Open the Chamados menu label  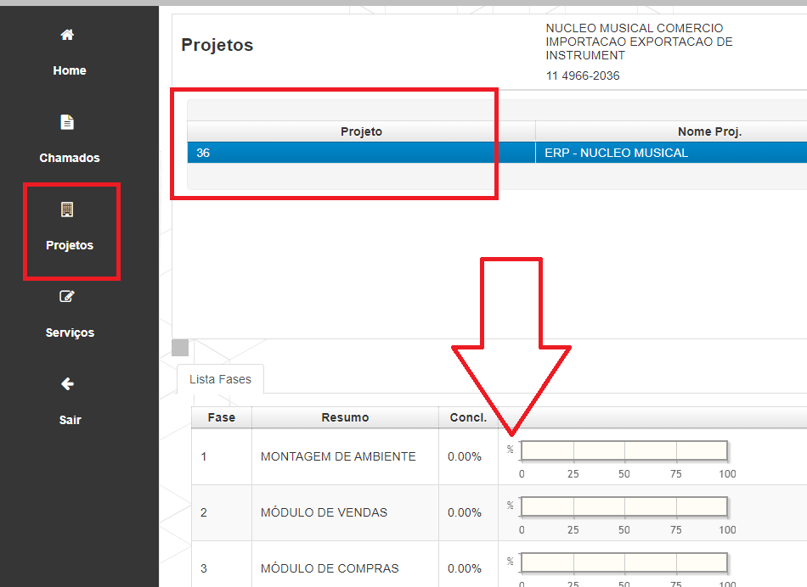(x=70, y=158)
